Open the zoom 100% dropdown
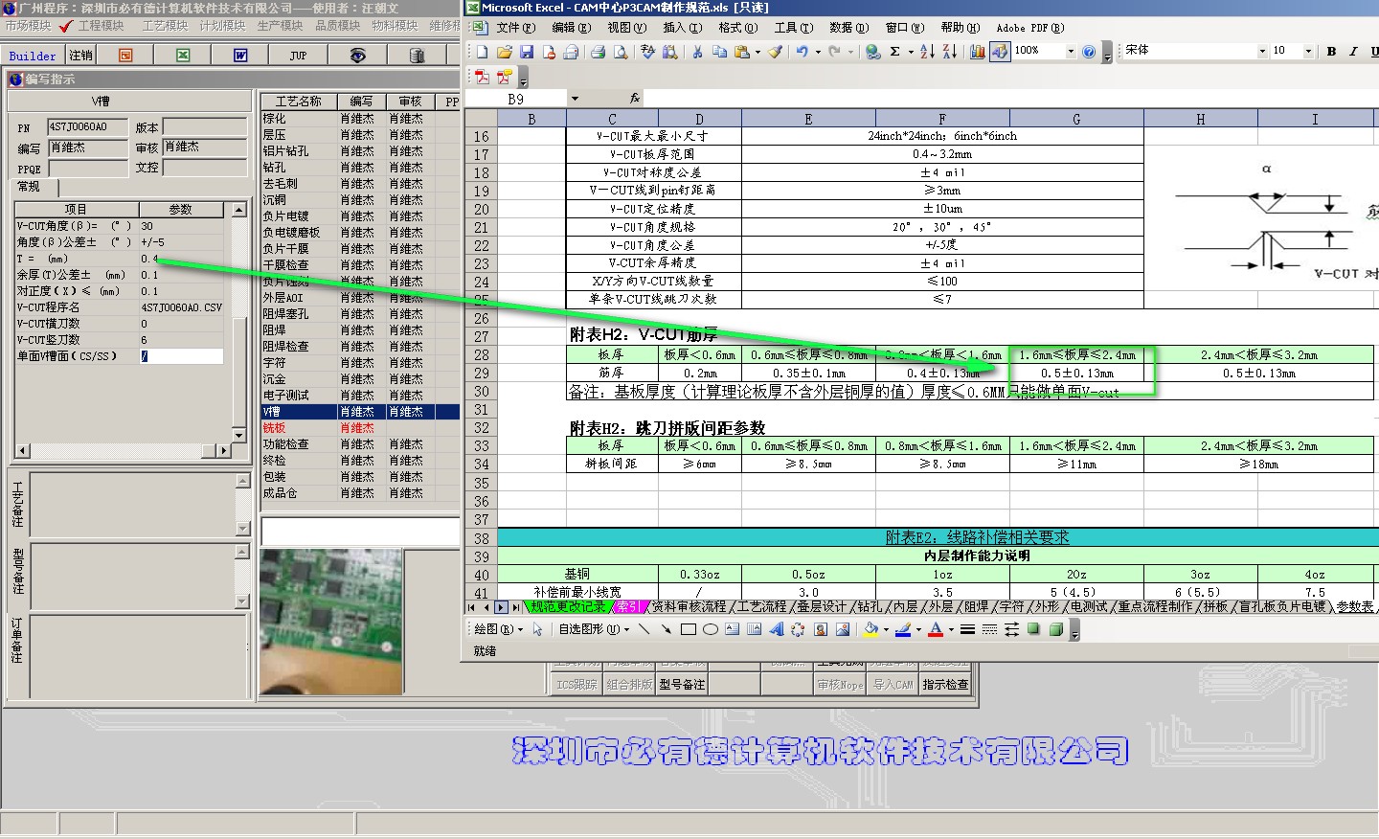Image resolution: width=1379 pixels, height=839 pixels. [1071, 51]
